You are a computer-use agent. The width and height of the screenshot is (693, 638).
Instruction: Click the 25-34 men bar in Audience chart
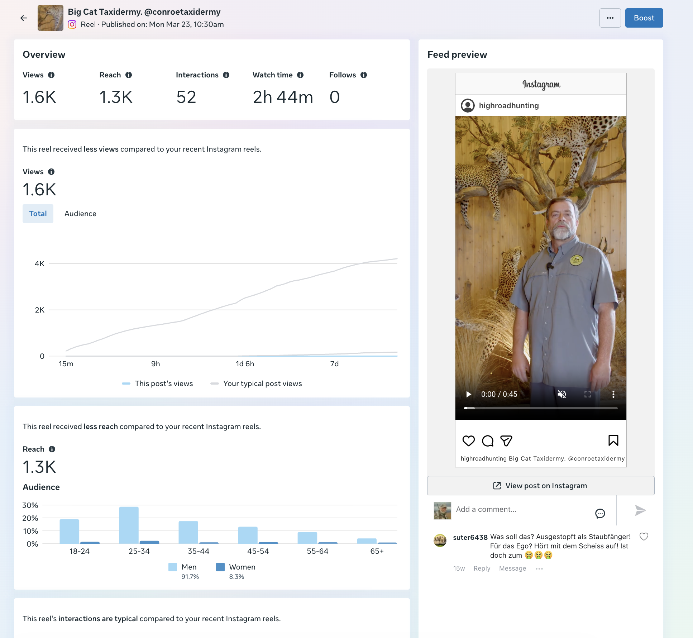tap(129, 525)
